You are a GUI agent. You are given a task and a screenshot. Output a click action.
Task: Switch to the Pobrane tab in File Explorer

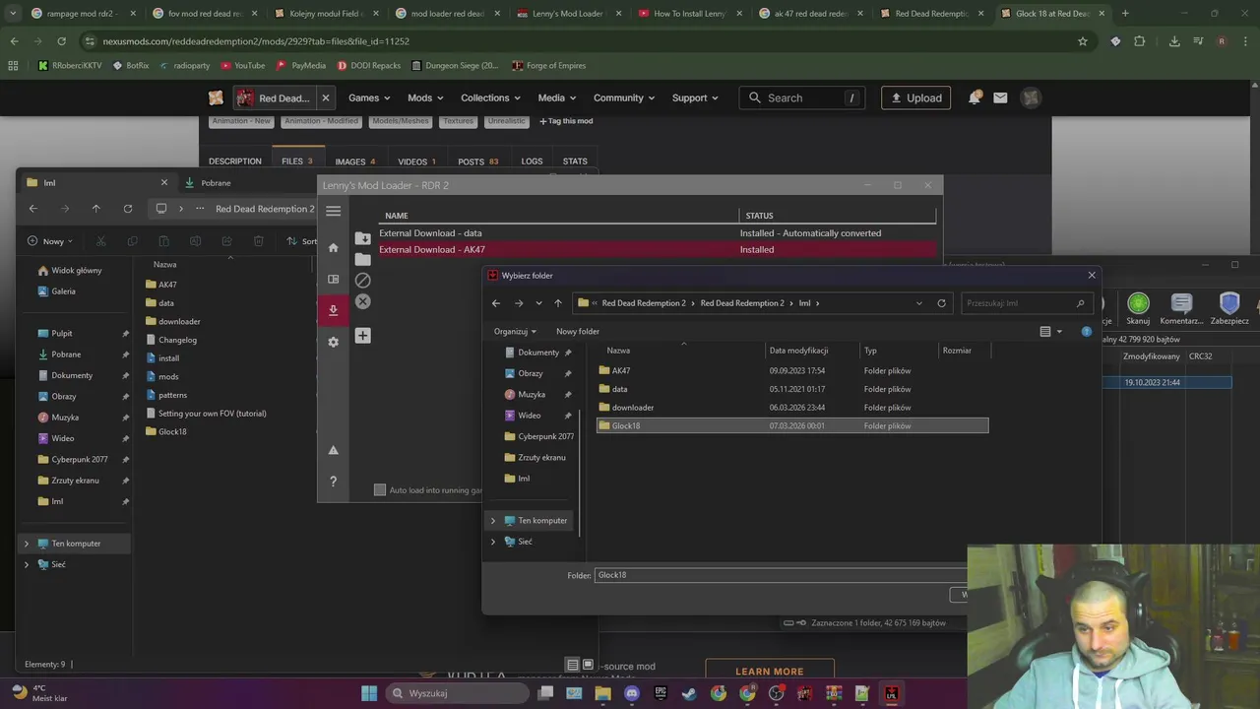216,182
